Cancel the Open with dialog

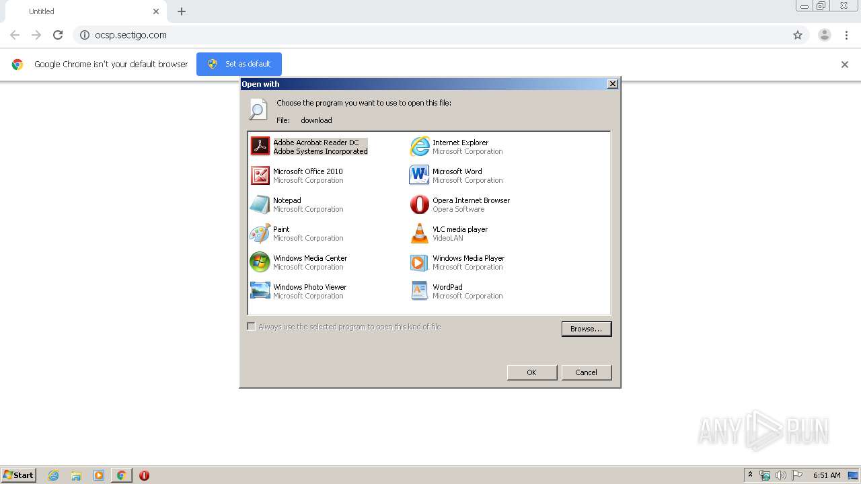click(586, 372)
